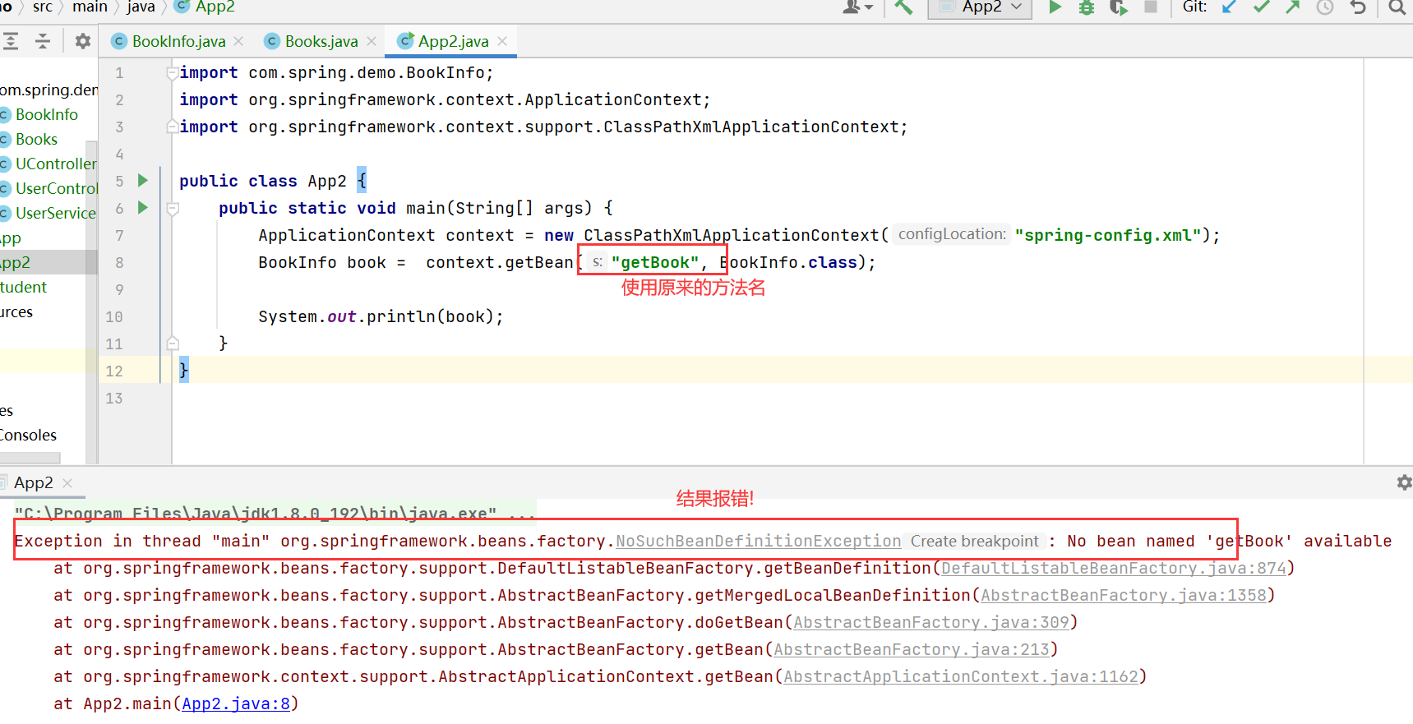Select UController in project tree
Image resolution: width=1413 pixels, height=724 pixels.
tap(54, 164)
